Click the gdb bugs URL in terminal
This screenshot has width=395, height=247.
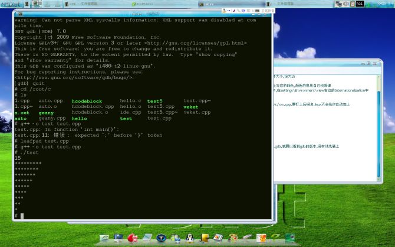click(x=74, y=78)
